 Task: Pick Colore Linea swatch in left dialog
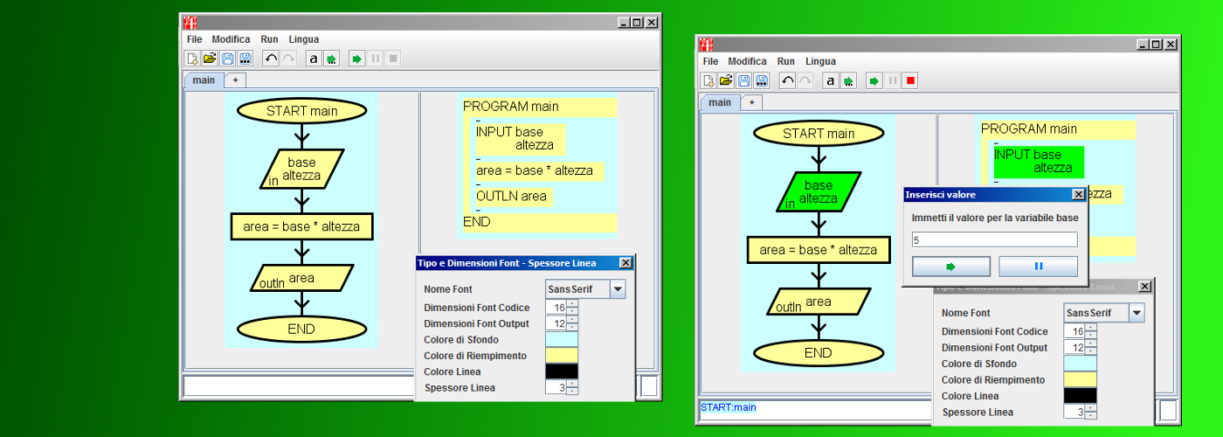click(x=562, y=371)
